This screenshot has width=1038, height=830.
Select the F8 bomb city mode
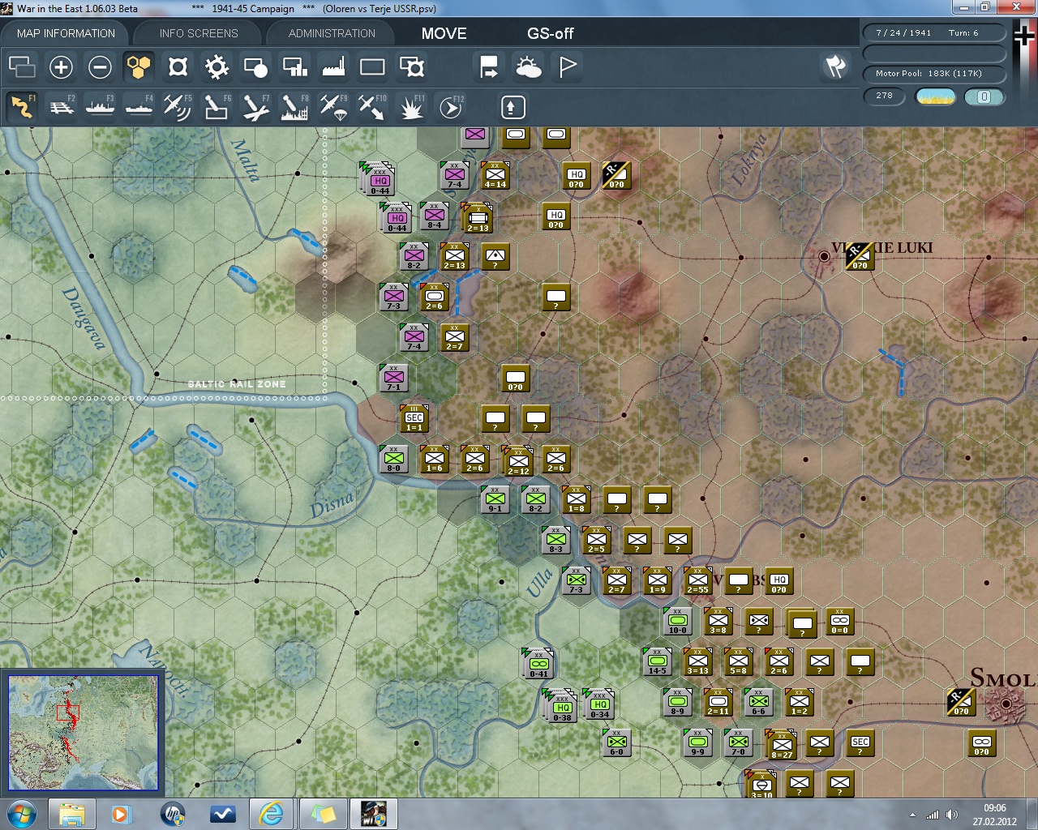(x=294, y=107)
